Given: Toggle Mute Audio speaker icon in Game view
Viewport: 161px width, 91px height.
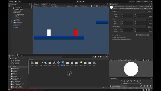Looking at the screenshot, I should point(94,6).
